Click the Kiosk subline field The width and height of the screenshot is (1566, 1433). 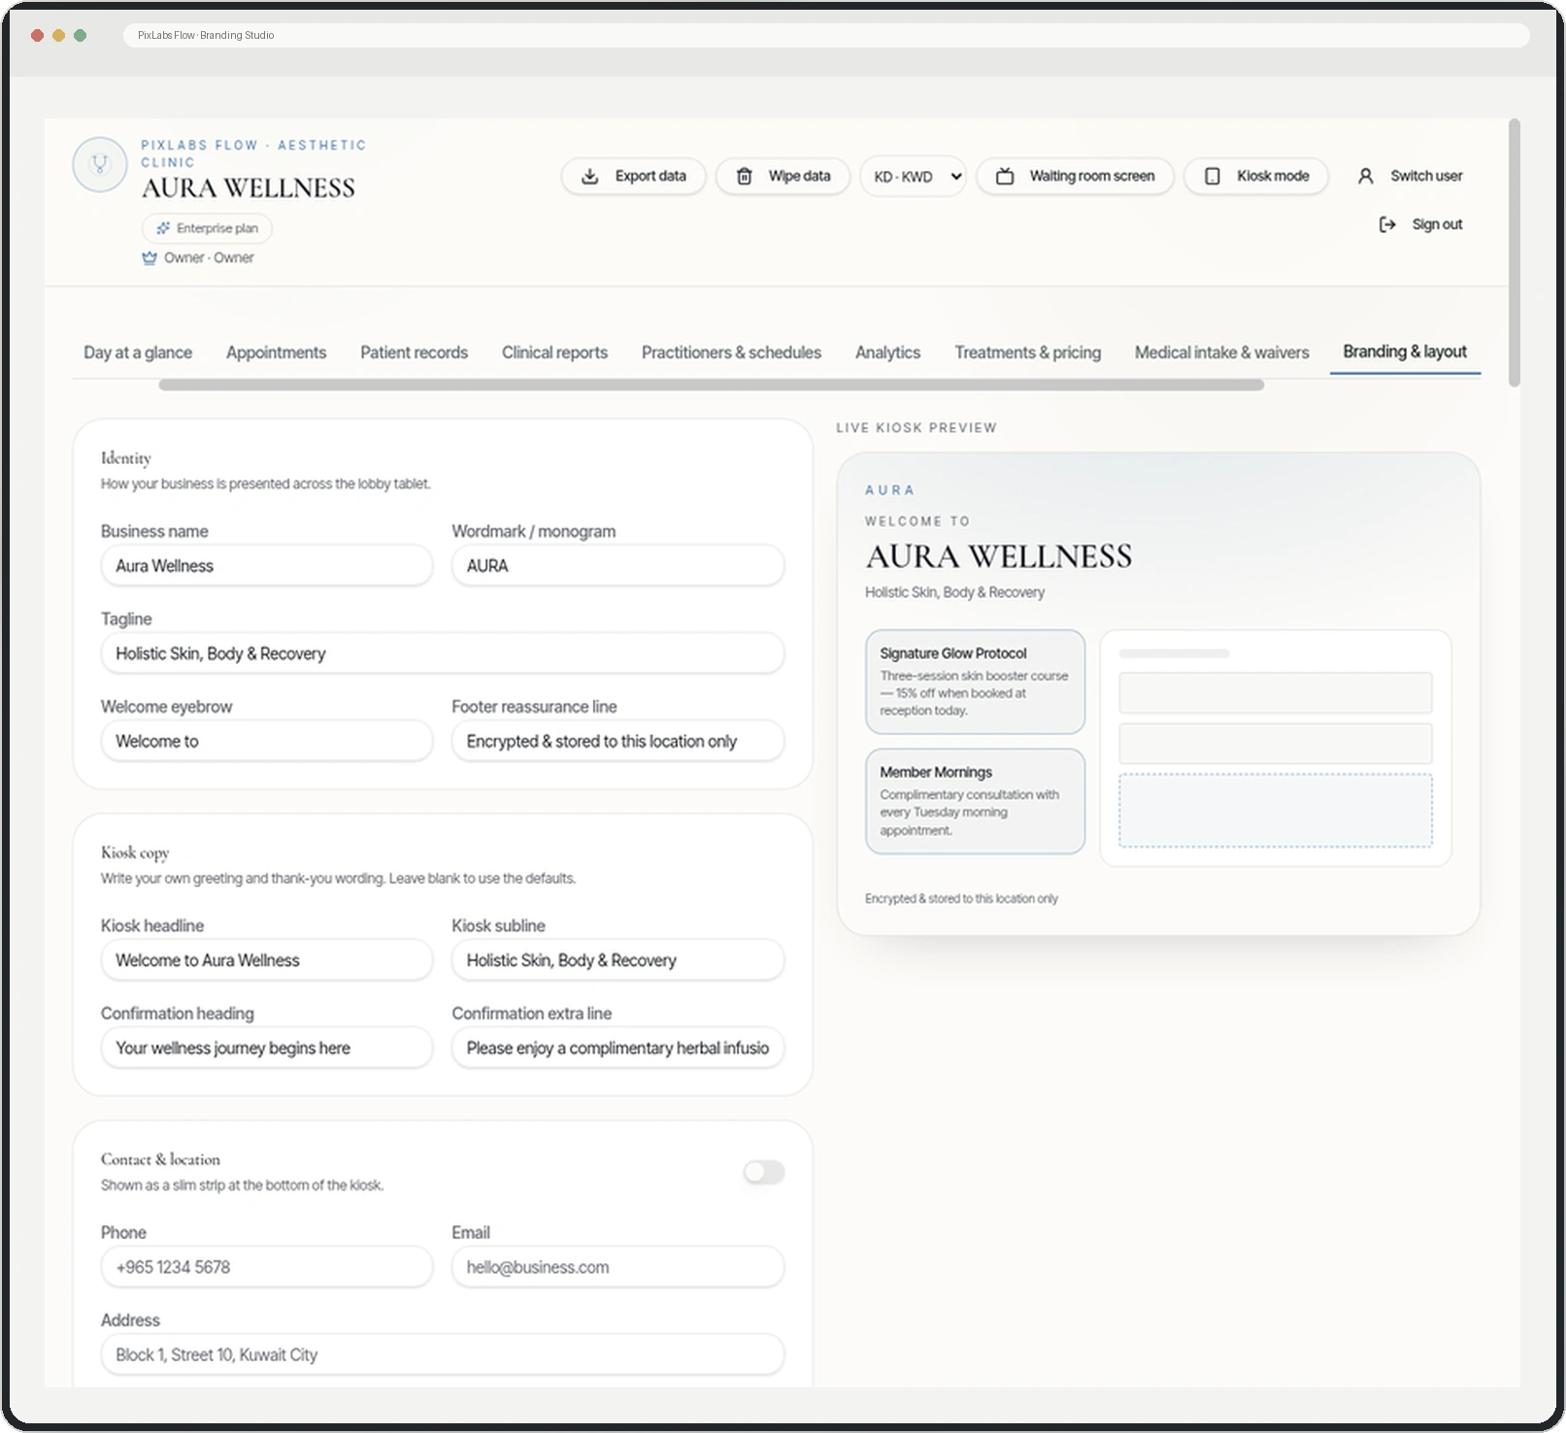[617, 960]
